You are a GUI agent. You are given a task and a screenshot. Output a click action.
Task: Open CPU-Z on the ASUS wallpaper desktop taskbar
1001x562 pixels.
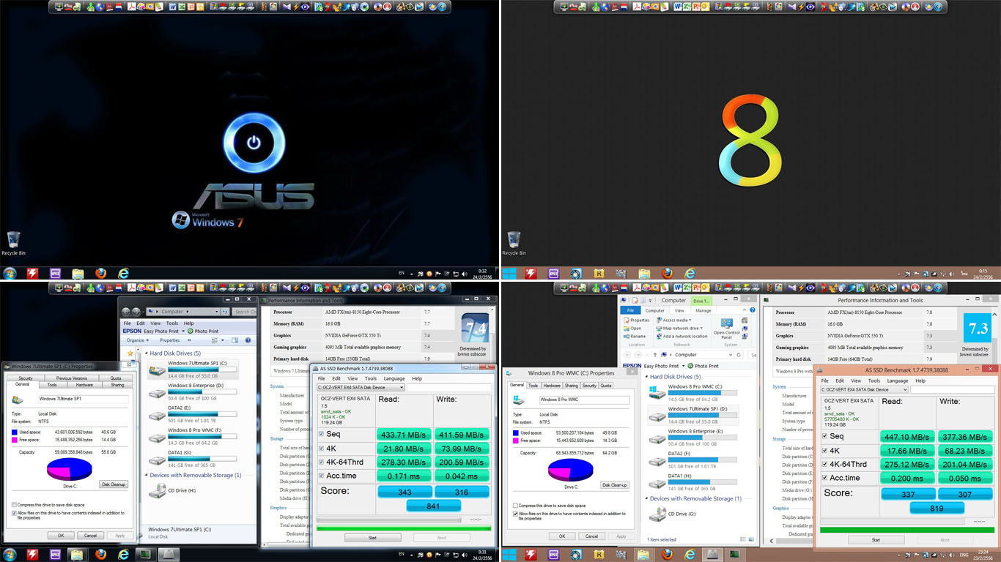click(x=55, y=273)
